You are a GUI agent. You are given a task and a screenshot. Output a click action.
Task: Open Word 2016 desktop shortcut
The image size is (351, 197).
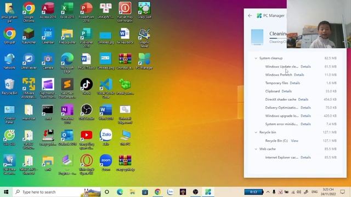pos(106,112)
